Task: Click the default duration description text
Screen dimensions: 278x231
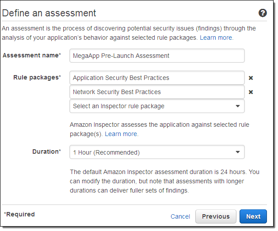Action: pos(164,181)
